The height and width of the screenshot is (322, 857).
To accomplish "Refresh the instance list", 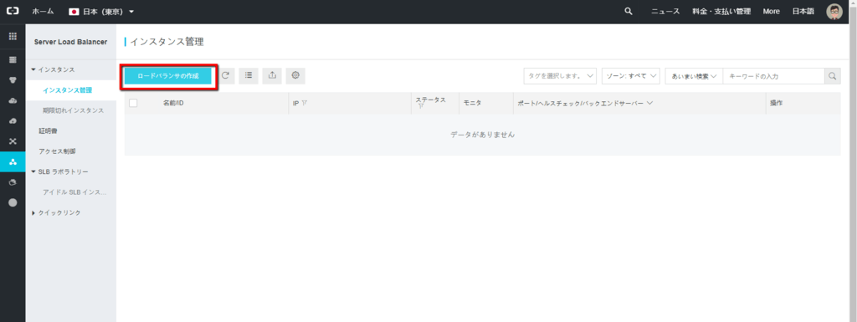I will [x=225, y=76].
